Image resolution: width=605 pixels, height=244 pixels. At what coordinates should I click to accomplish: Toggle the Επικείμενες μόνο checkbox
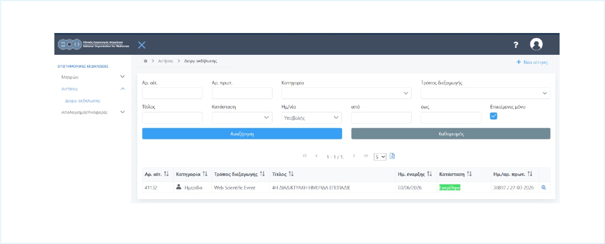pos(494,116)
